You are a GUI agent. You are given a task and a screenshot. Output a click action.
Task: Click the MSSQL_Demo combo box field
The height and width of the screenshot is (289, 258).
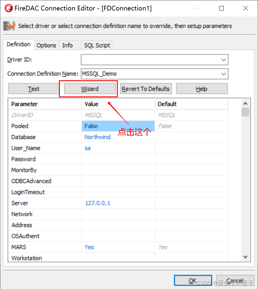pyautogui.click(x=149, y=74)
